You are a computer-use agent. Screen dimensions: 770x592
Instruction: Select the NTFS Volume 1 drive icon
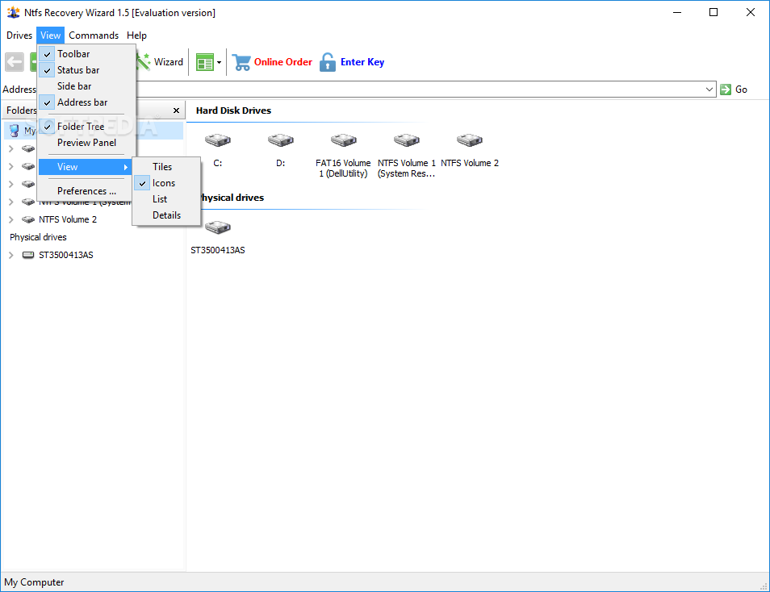[x=406, y=140]
